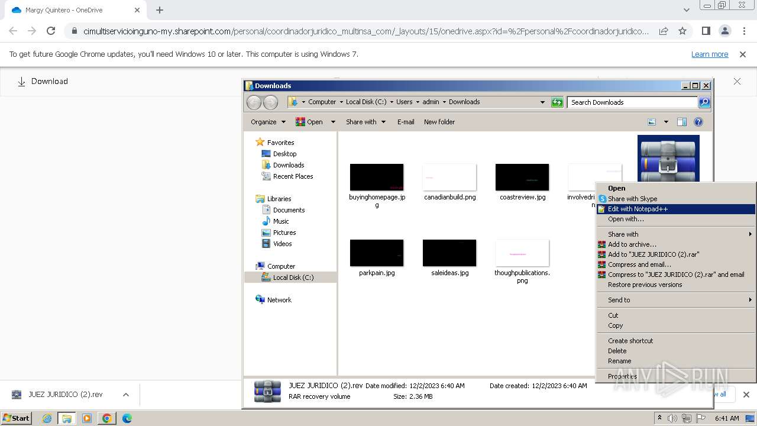Select the buyinghomepage.jpg thumbnail
Image resolution: width=757 pixels, height=426 pixels.
click(x=377, y=177)
